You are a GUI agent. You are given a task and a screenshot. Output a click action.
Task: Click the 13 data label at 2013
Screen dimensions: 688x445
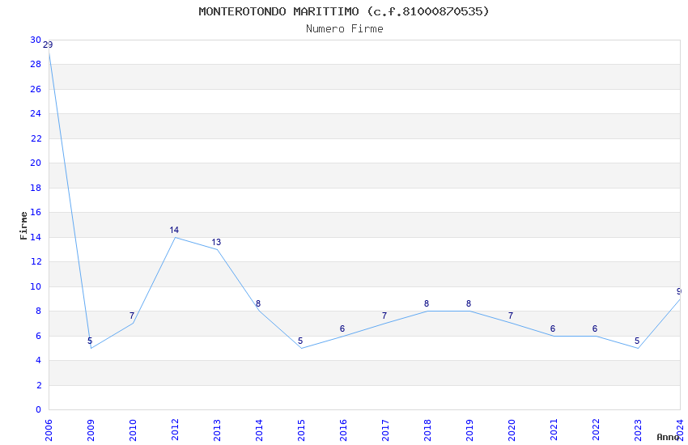click(x=216, y=243)
